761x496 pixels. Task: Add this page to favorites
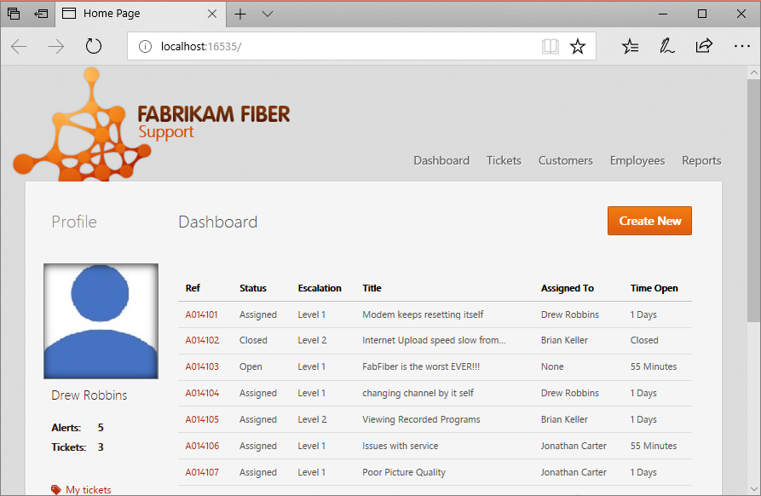pyautogui.click(x=578, y=46)
